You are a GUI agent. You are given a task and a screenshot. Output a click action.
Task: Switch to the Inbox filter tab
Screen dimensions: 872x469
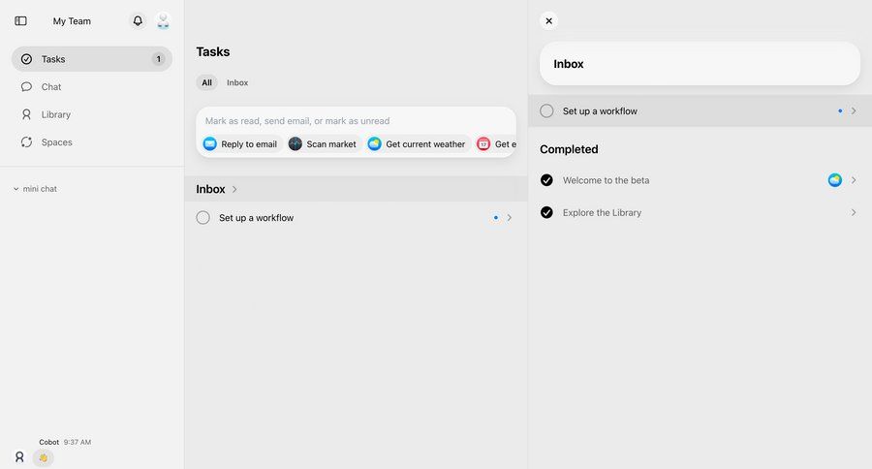(237, 83)
